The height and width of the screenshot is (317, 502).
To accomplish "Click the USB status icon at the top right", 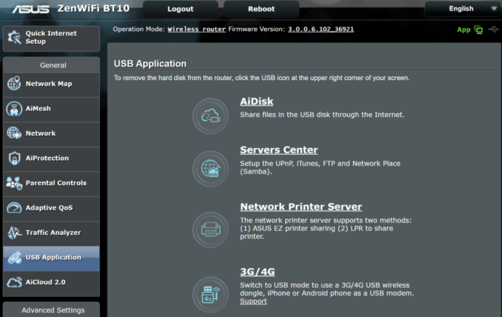I will point(494,29).
